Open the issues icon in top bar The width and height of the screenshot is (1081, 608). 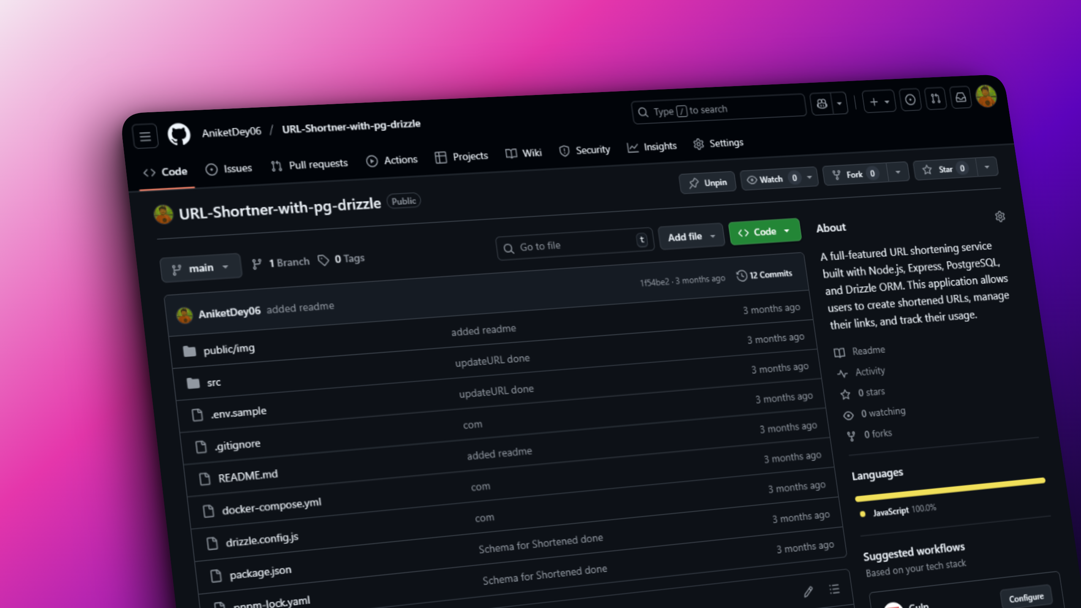[x=910, y=100]
